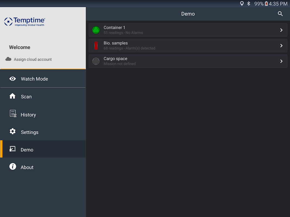
Task: Open About in the side menu
Action: click(43, 167)
